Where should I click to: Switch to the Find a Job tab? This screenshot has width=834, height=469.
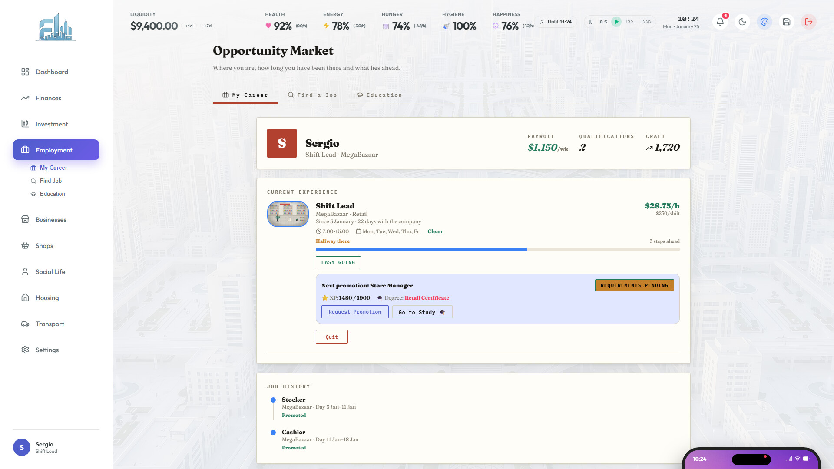pos(312,95)
